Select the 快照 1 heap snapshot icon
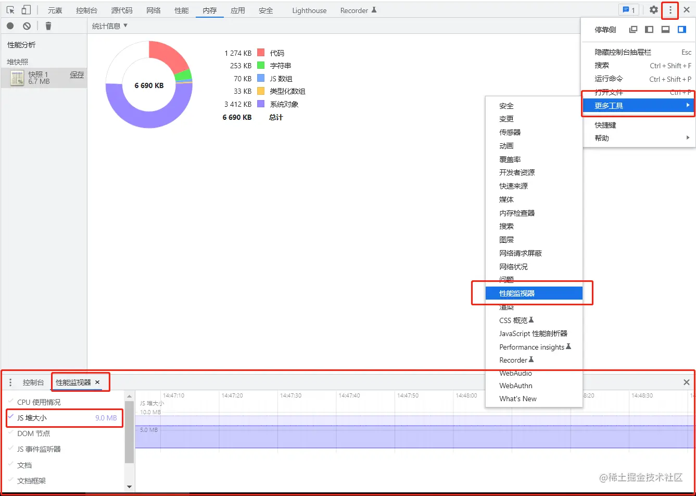The width and height of the screenshot is (696, 496). point(18,78)
